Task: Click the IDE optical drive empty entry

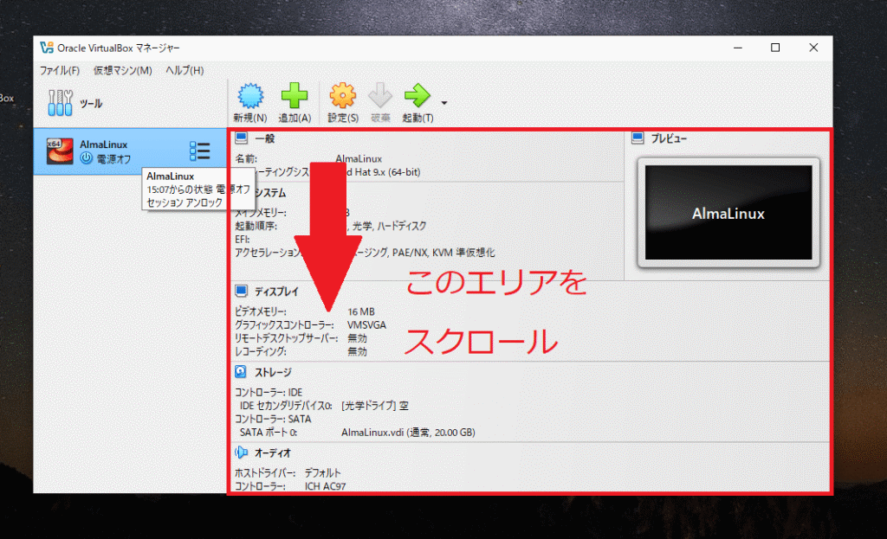Action: (374, 406)
